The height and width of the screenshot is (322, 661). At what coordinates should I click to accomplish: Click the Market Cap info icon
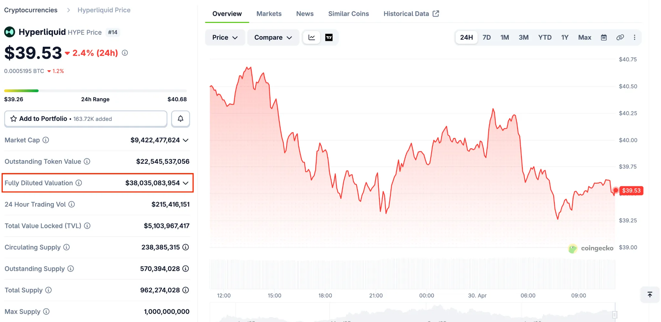46,140
